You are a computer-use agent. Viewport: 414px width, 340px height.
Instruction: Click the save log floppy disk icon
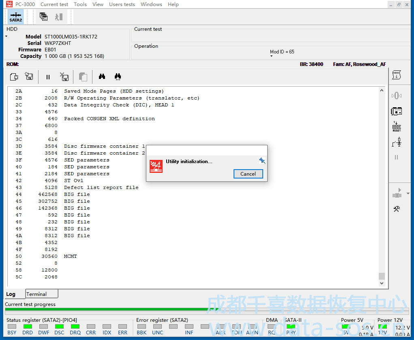29,76
